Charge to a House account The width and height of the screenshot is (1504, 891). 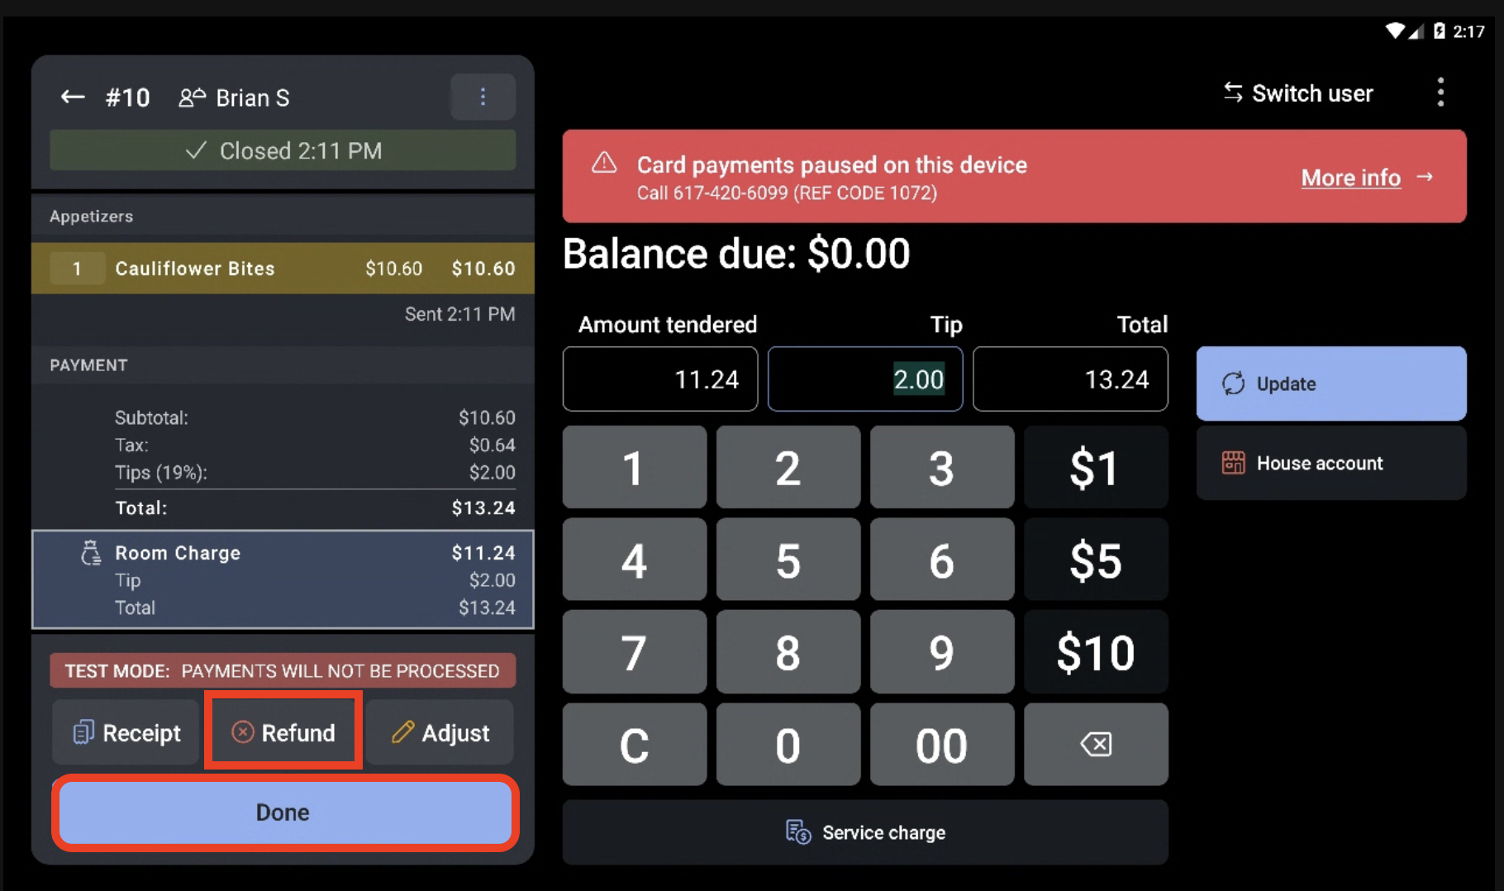[1330, 463]
